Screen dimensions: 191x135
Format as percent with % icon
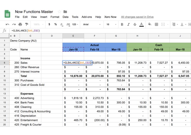tap(56, 24)
